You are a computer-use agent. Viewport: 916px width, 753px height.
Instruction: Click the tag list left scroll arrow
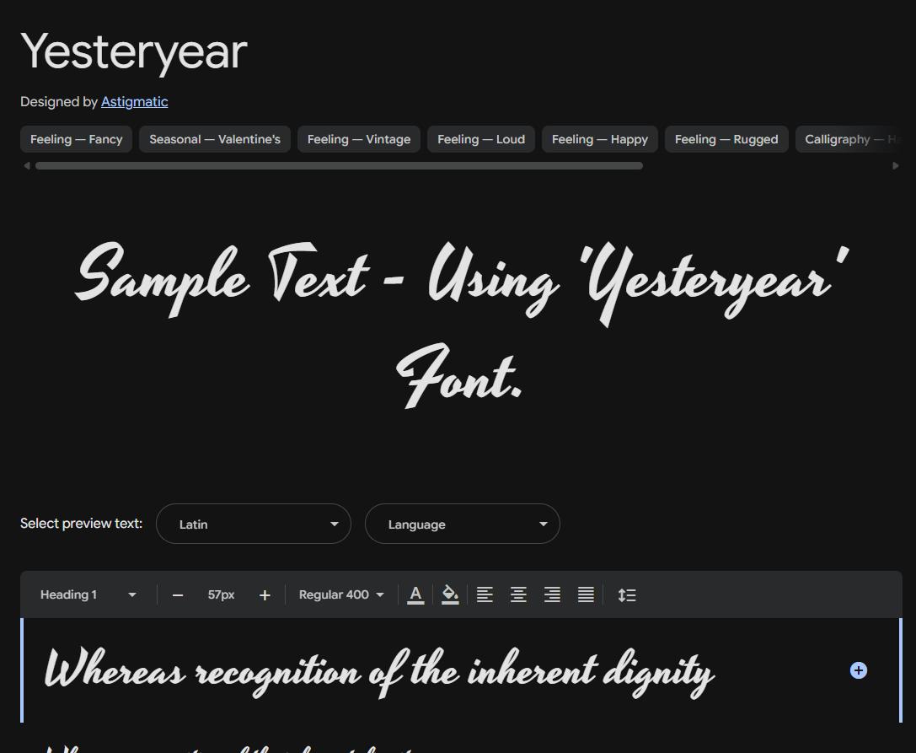coord(26,166)
